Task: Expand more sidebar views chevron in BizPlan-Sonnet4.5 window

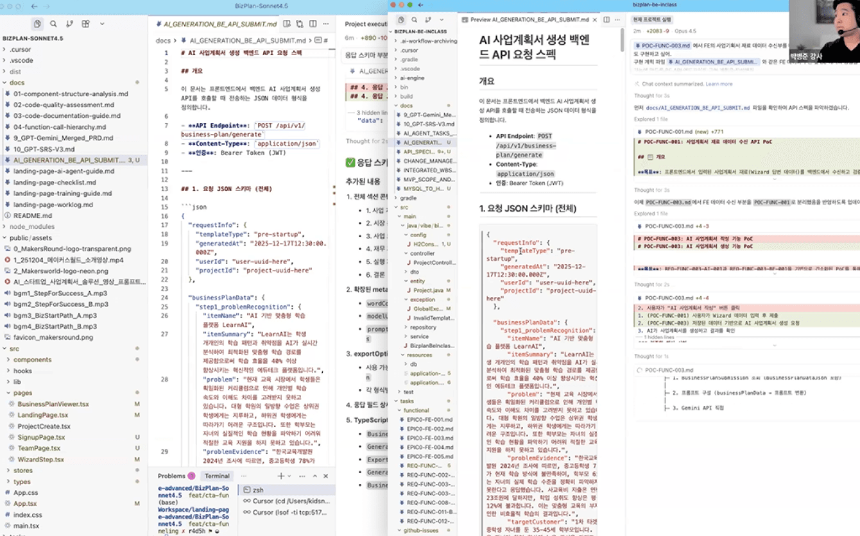Action: (x=102, y=24)
